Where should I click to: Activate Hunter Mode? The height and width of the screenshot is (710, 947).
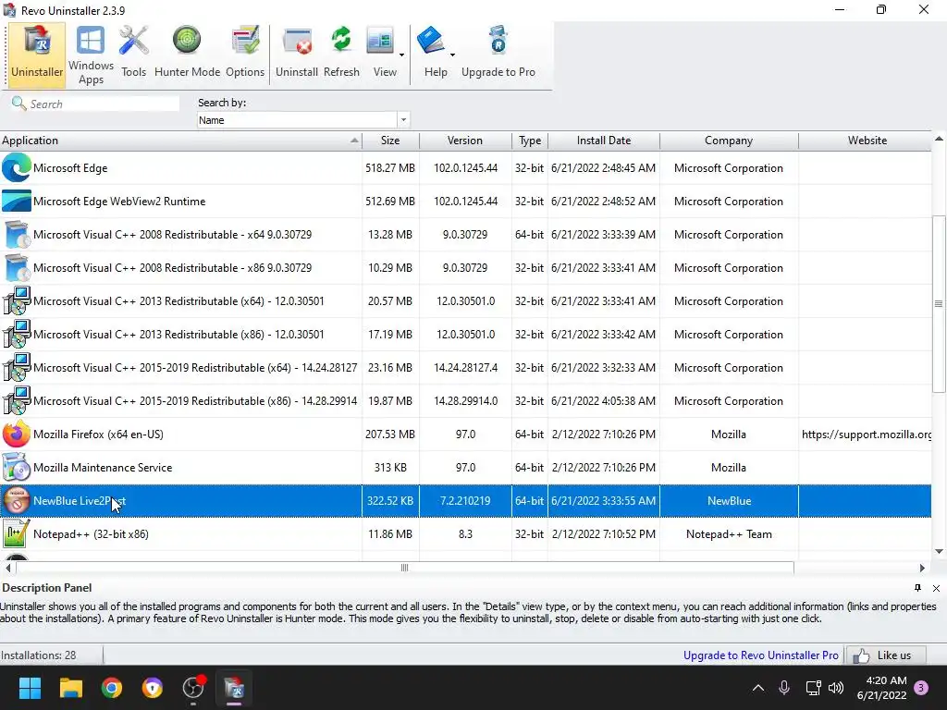[187, 54]
